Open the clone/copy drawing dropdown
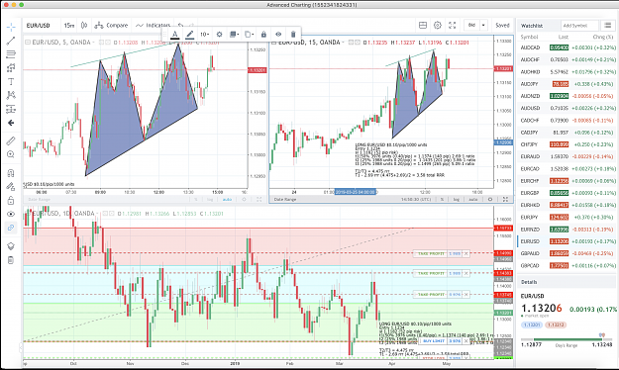This screenshot has height=370, width=619. tap(250, 35)
